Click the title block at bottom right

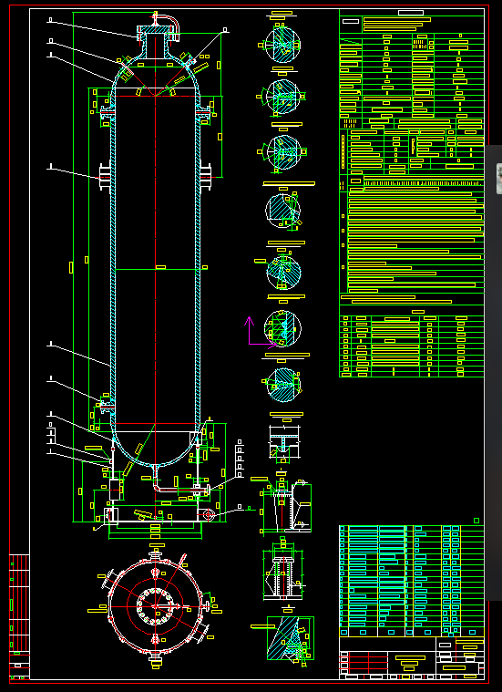(412, 657)
